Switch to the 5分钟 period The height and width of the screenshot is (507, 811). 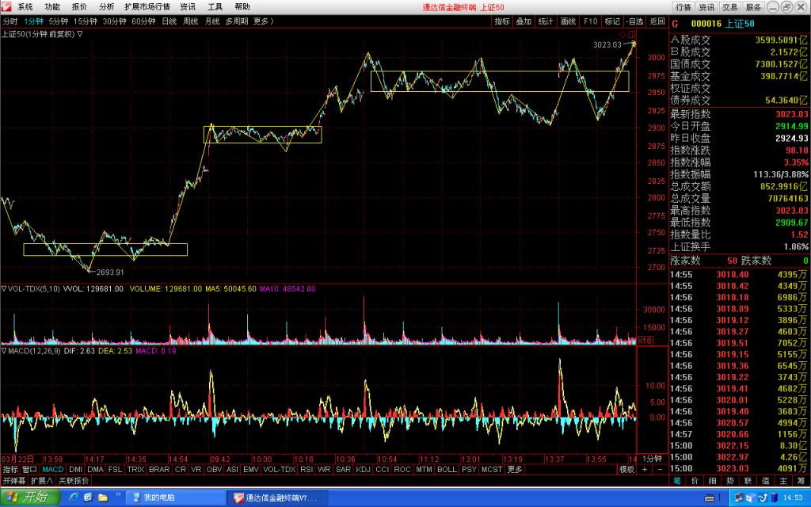pyautogui.click(x=59, y=21)
